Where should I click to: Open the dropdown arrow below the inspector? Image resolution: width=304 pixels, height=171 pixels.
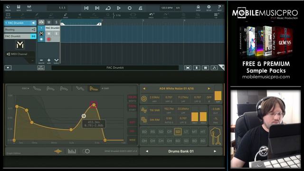point(8,68)
